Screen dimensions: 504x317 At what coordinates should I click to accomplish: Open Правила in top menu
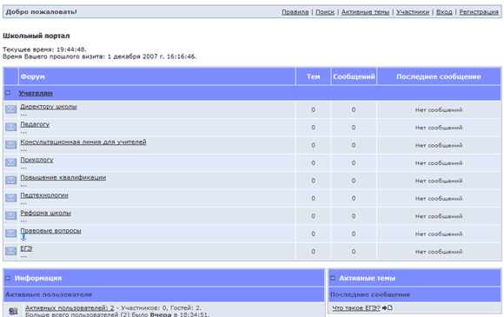295,12
